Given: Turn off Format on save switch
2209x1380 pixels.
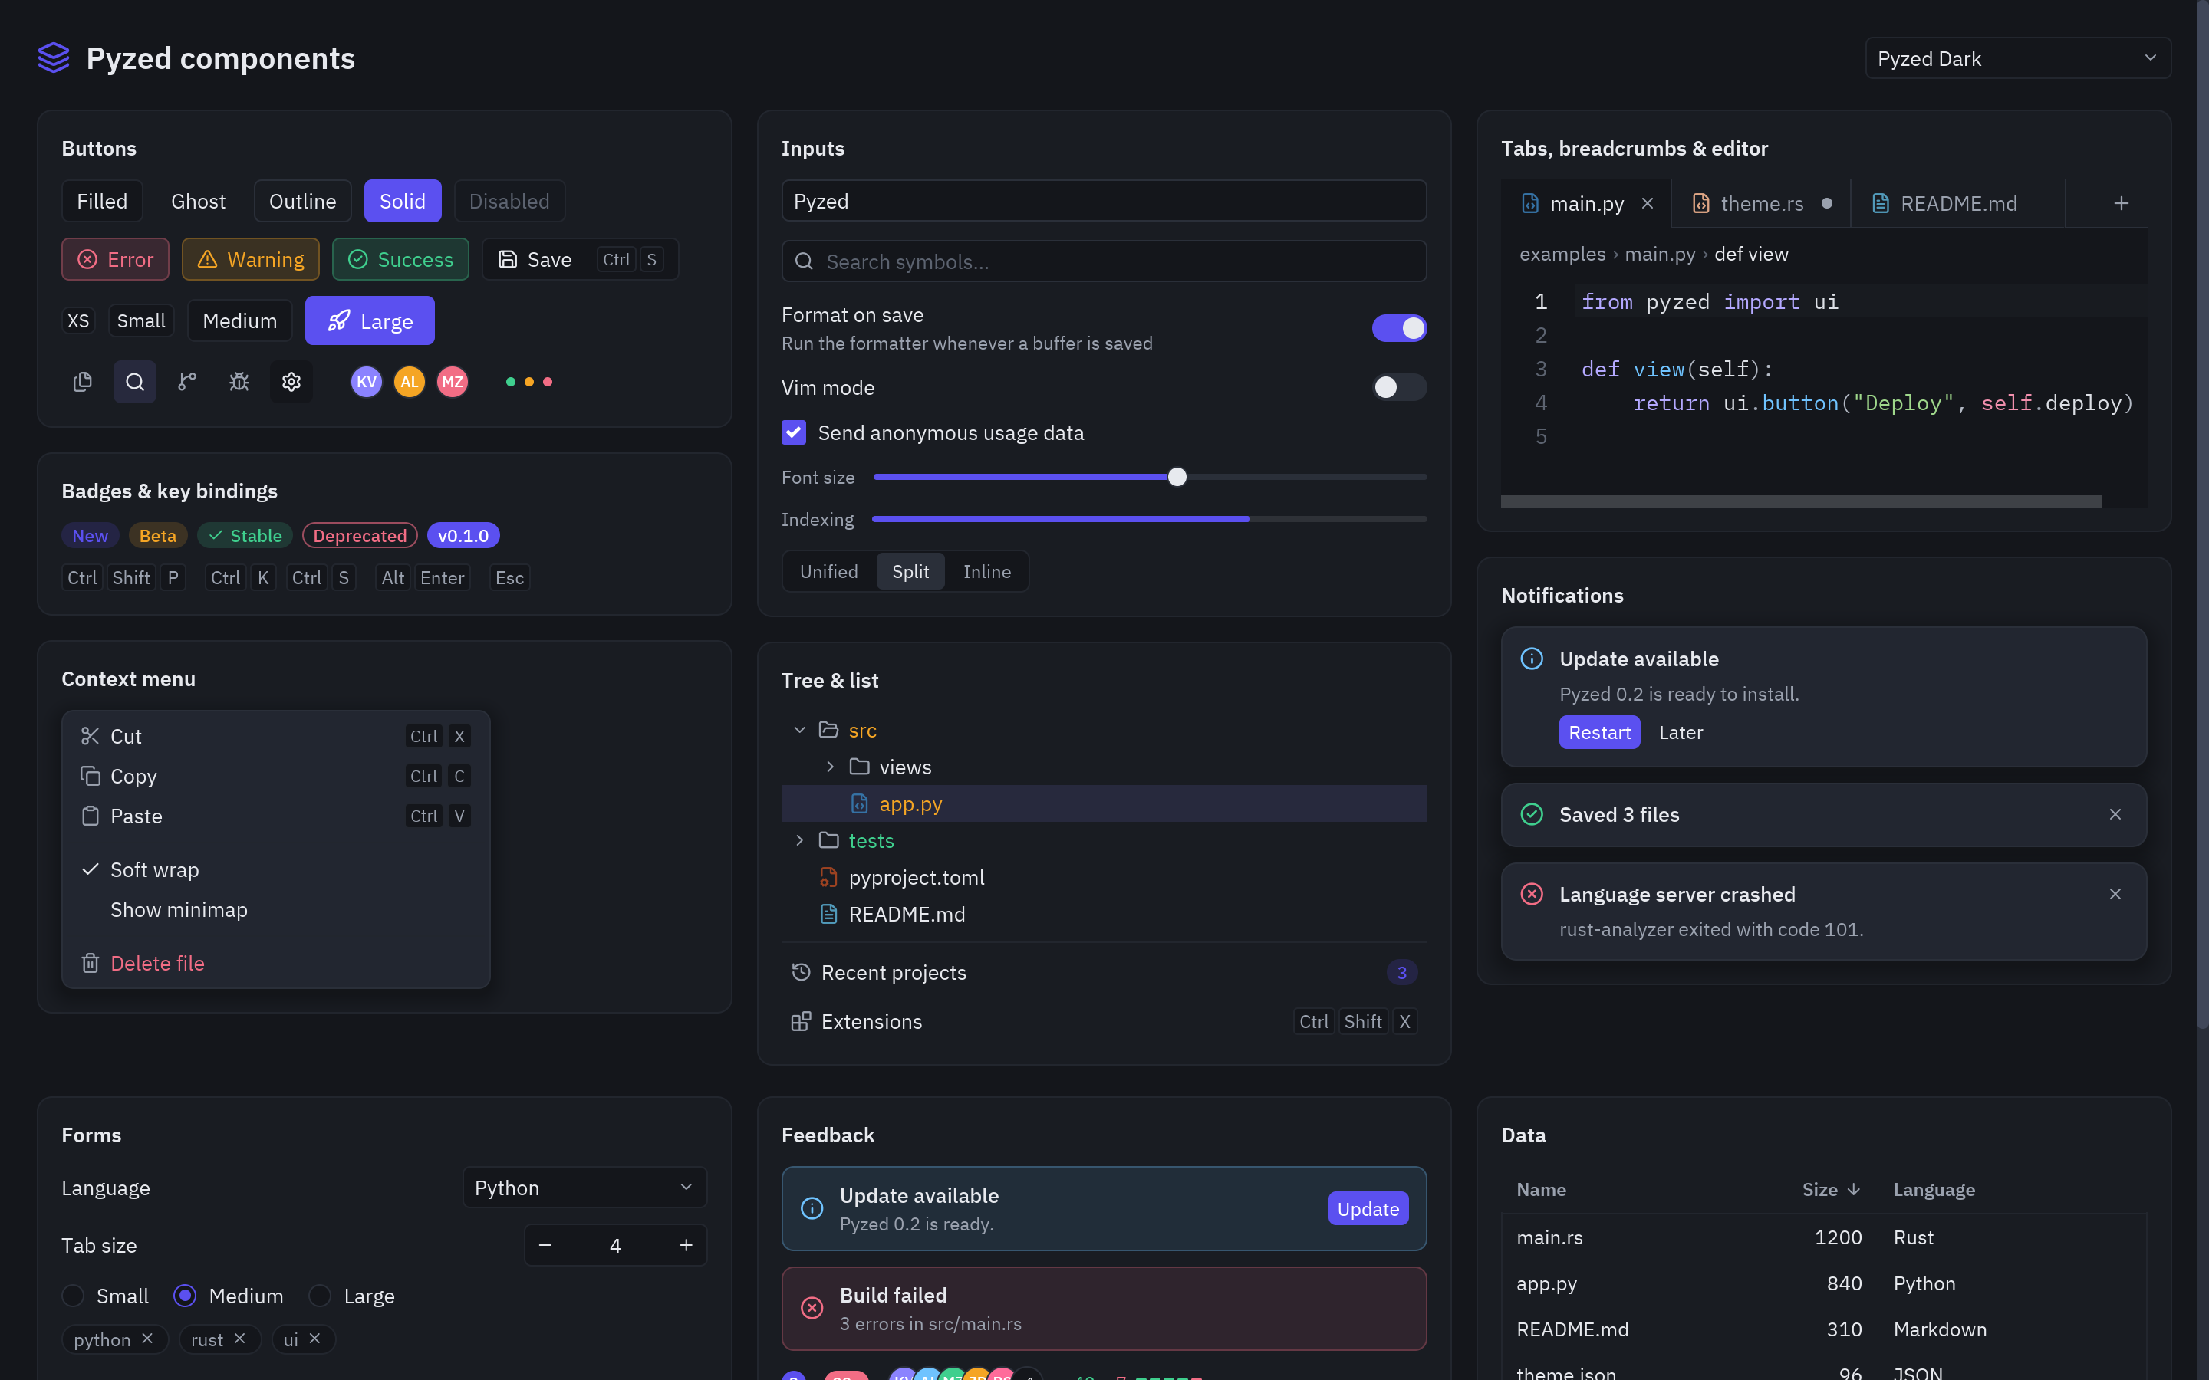Looking at the screenshot, I should (1398, 327).
